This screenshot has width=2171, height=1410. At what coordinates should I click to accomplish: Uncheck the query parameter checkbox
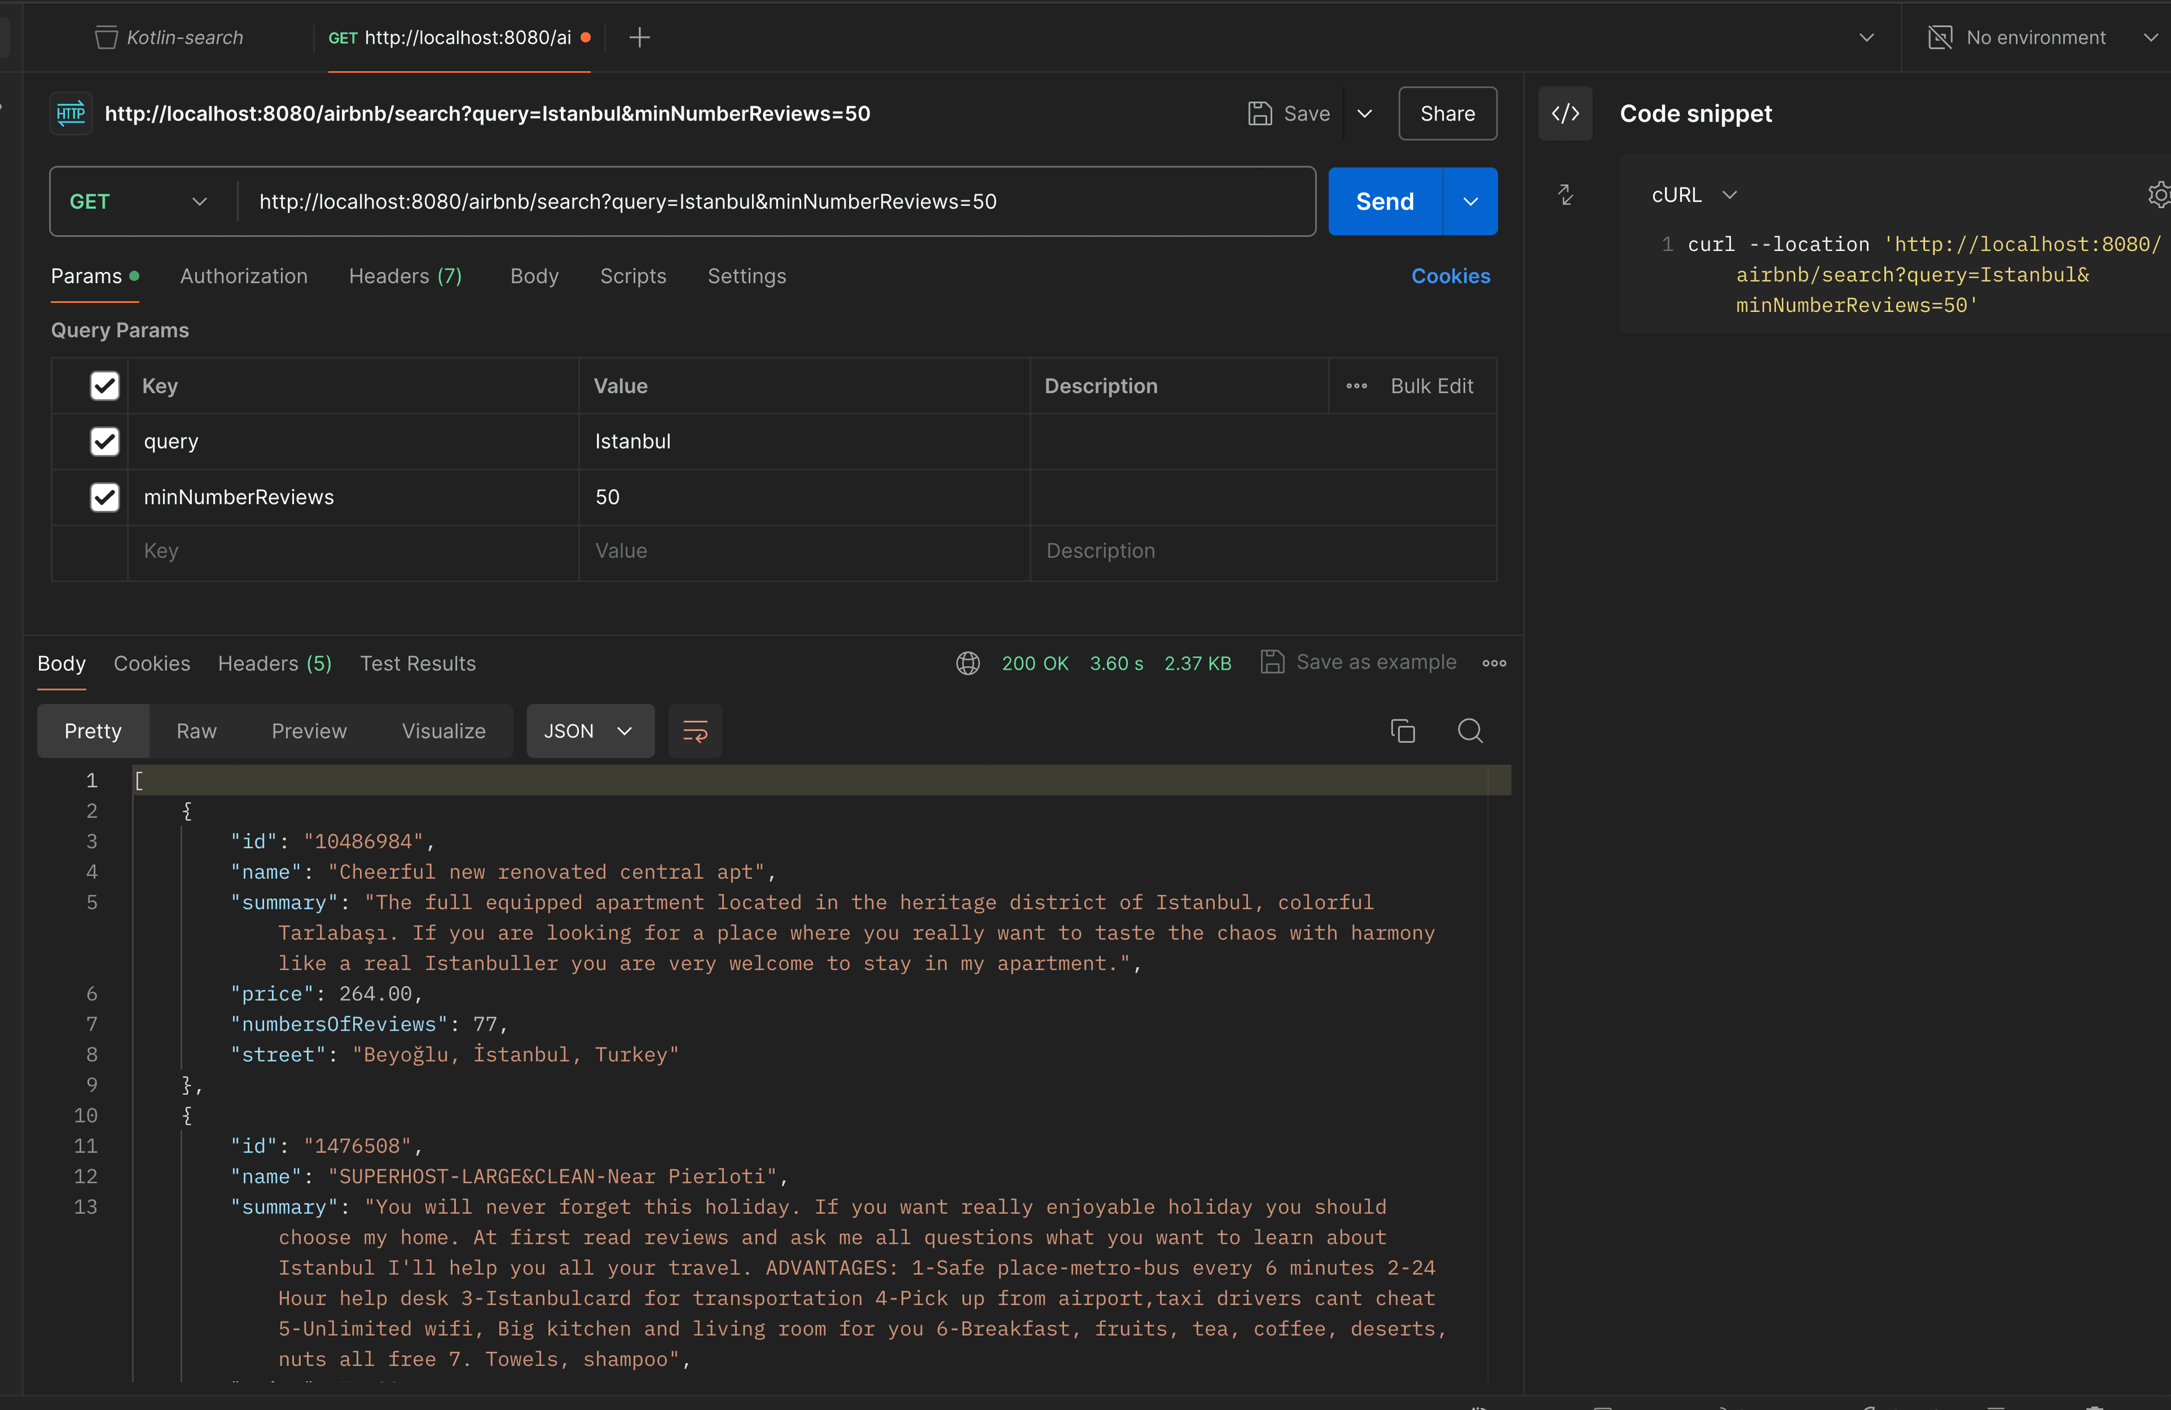(105, 441)
